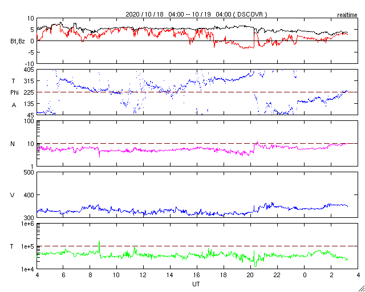The width and height of the screenshot is (365, 292).
Task: Click the 2 tick on the UT axis
Action: click(331, 275)
